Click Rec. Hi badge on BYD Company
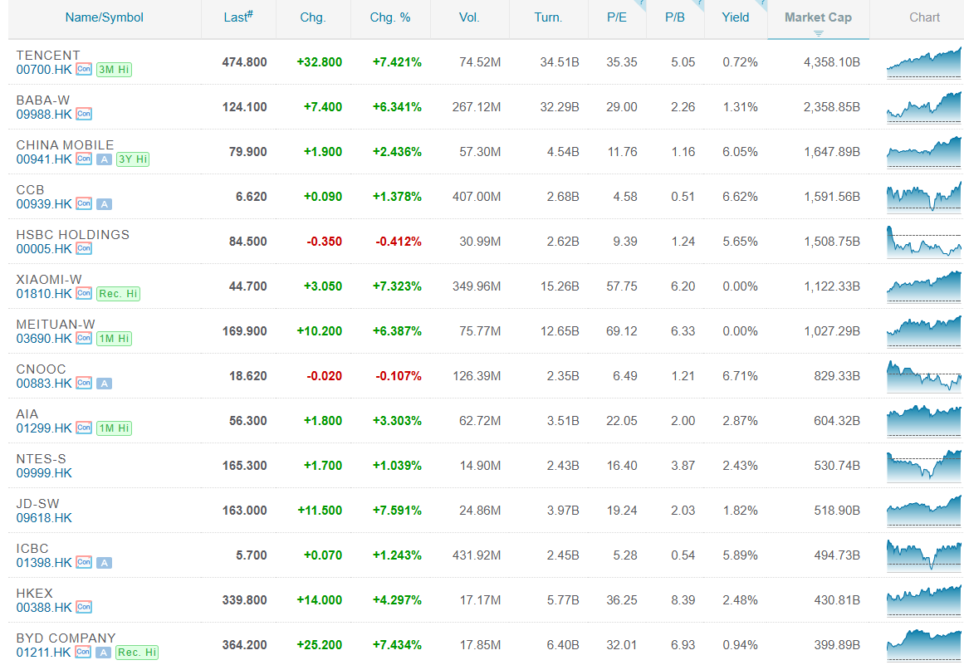The height and width of the screenshot is (665, 964). (x=136, y=653)
